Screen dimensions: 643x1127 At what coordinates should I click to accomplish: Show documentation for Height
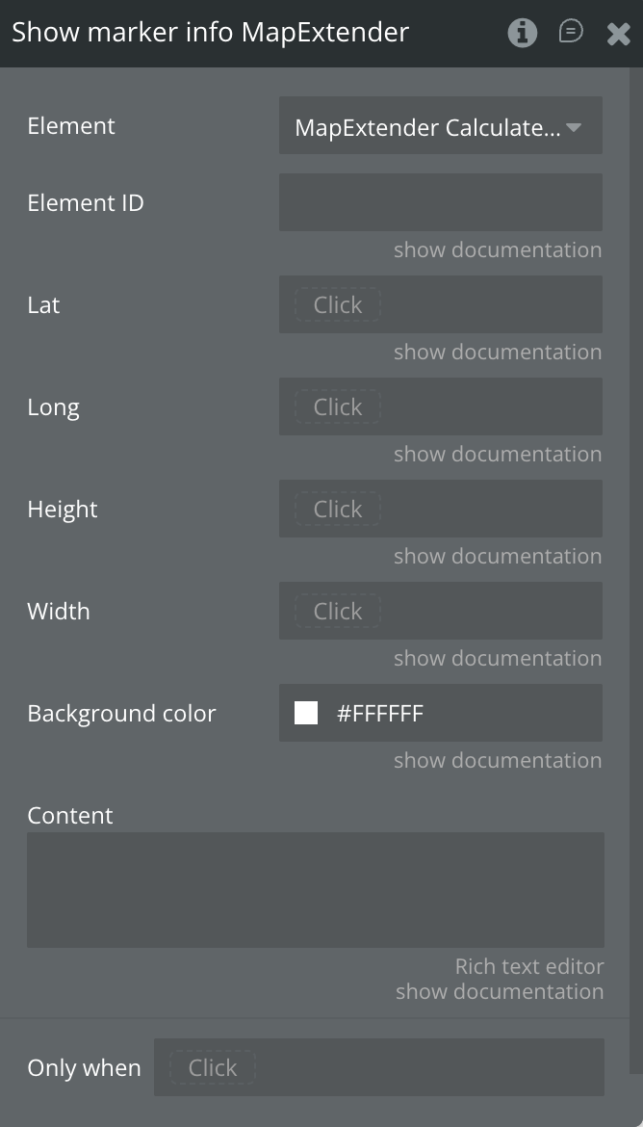497,557
